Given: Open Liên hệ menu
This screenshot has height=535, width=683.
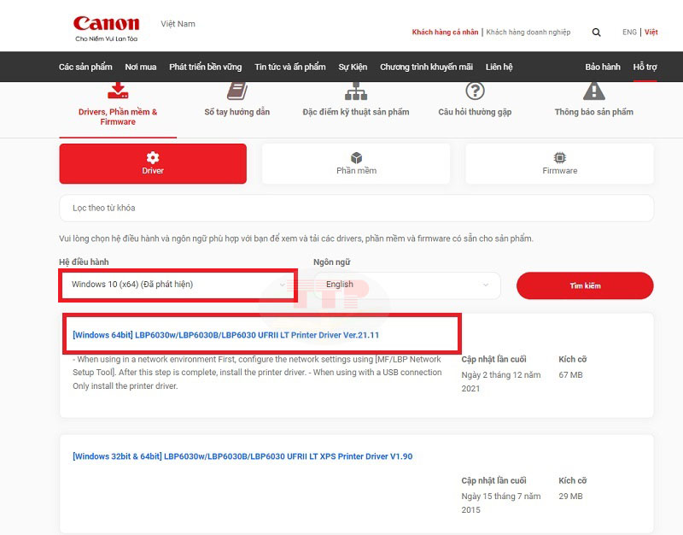Looking at the screenshot, I should (x=499, y=67).
